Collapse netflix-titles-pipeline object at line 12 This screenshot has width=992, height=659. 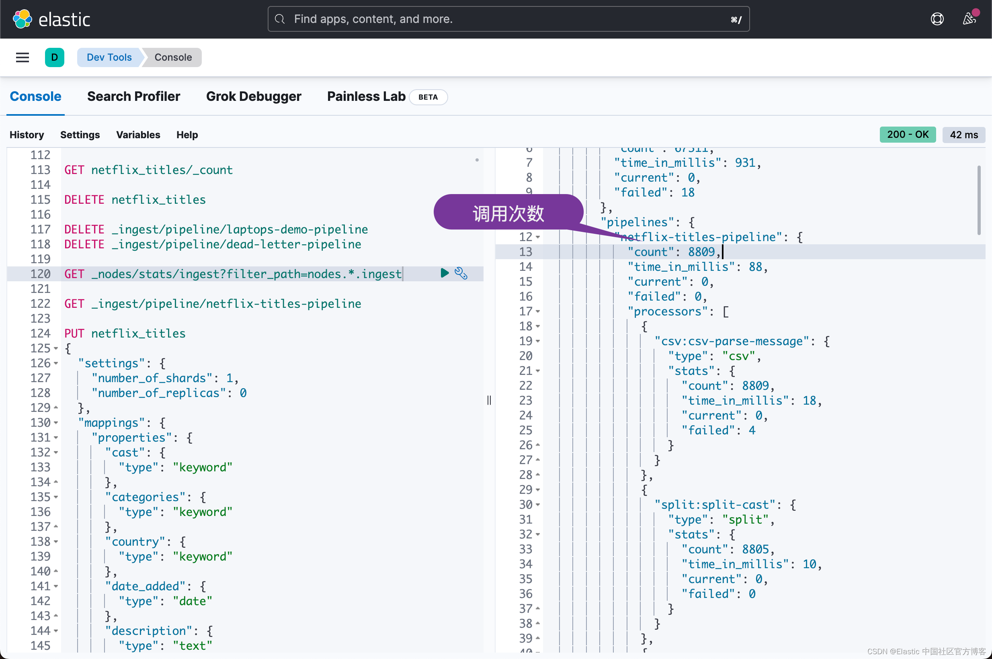coord(538,237)
